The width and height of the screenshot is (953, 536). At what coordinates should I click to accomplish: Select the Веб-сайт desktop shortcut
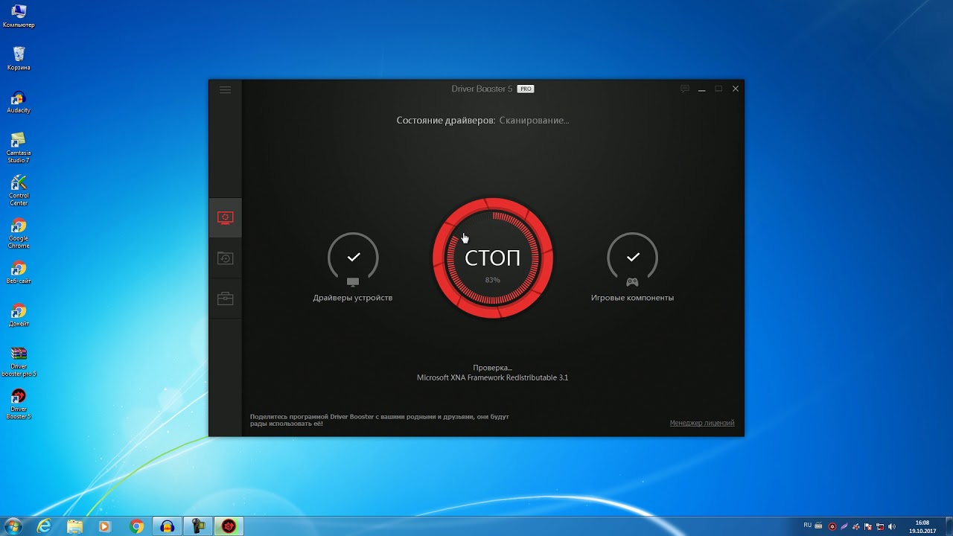(19, 272)
